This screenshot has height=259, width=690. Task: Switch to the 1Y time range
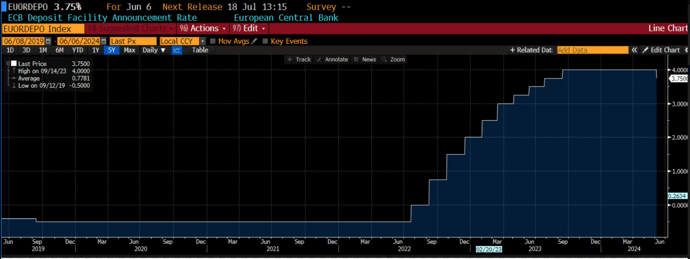click(96, 50)
